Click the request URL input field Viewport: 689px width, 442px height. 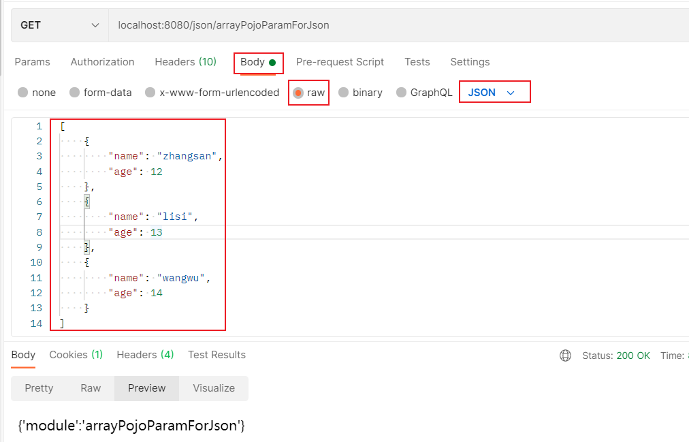pyautogui.click(x=395, y=25)
